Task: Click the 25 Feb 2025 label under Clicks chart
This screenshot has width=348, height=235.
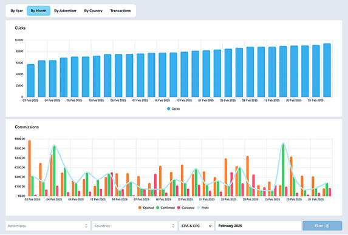Action: pos(228,101)
